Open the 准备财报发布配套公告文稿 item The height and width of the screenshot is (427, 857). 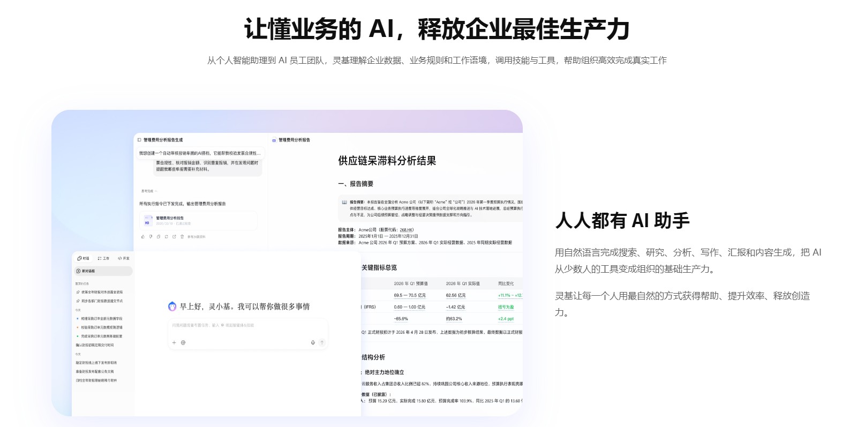(95, 371)
